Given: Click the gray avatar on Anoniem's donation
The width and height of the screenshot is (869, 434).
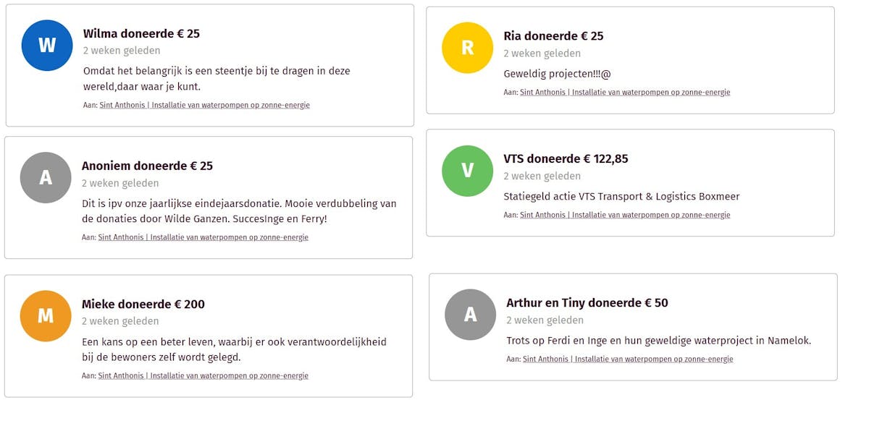Looking at the screenshot, I should [x=46, y=178].
